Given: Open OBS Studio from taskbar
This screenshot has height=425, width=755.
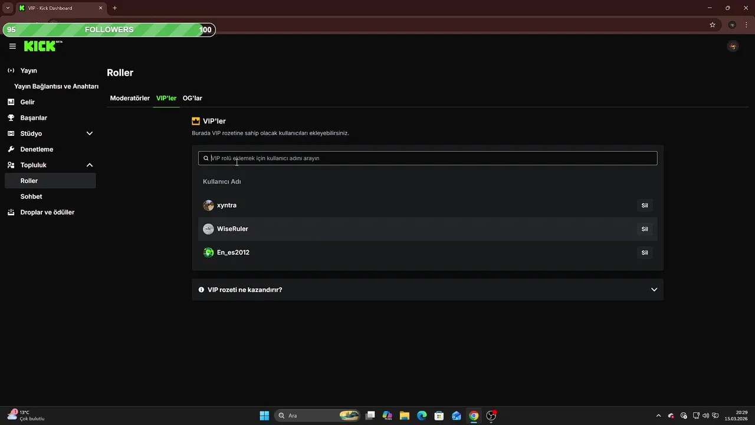Looking at the screenshot, I should tap(491, 416).
